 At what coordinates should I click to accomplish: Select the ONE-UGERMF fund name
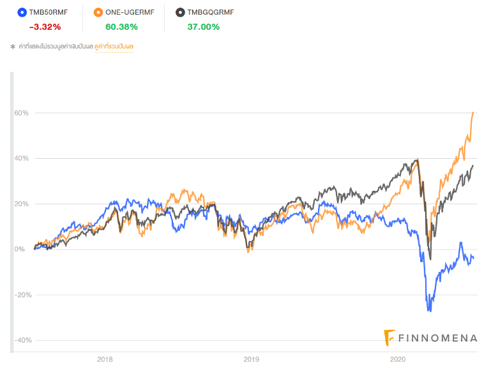click(128, 12)
